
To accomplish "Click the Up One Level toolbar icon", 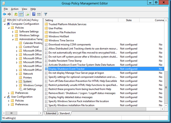I will tap(16, 14).
